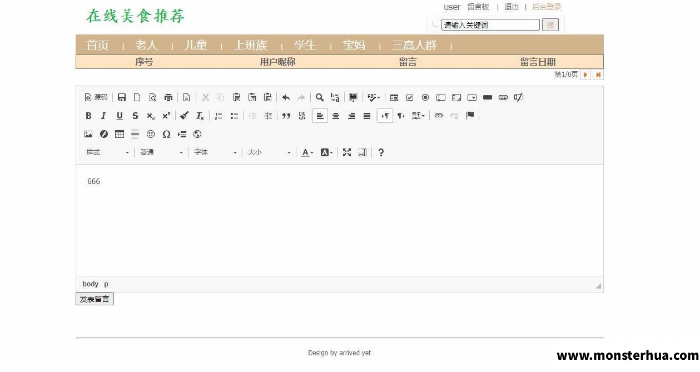Screen dimensions: 700x372
Task: Open the About CKEditor question mark
Action: [381, 152]
